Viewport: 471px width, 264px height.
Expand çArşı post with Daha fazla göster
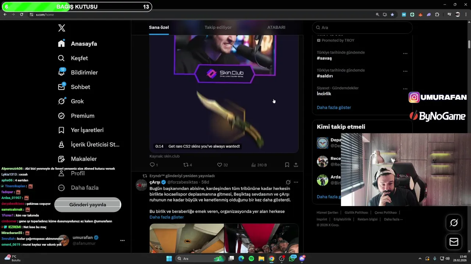(x=166, y=217)
